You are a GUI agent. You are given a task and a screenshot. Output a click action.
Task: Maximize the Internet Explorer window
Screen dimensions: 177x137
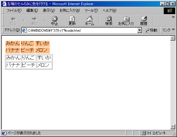coord(167,4)
